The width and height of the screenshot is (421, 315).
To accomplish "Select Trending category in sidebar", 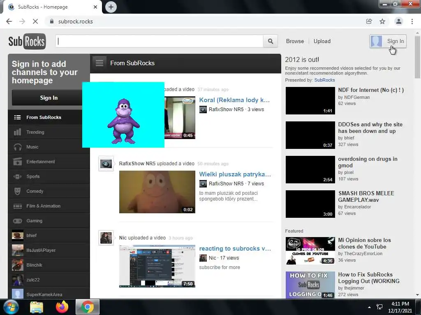I will pos(49,132).
